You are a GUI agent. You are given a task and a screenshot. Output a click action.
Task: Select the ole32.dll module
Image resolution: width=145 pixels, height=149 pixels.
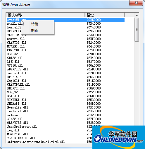[15, 119]
